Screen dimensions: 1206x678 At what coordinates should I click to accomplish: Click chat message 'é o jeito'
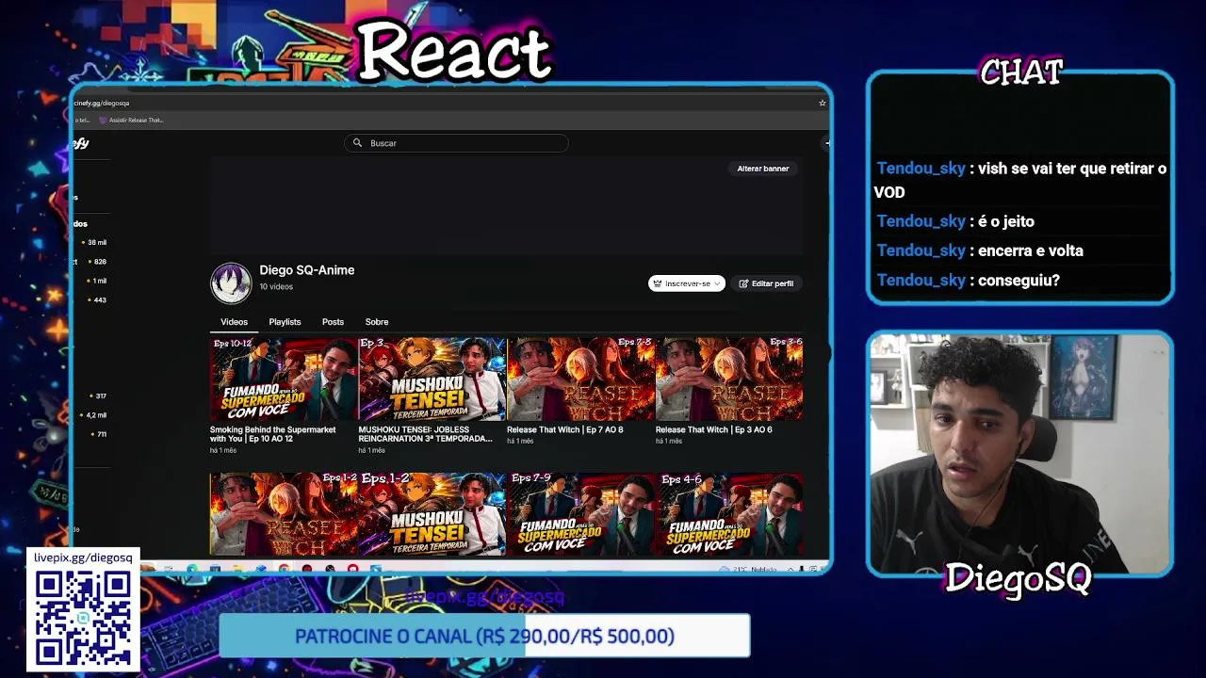click(x=1006, y=221)
